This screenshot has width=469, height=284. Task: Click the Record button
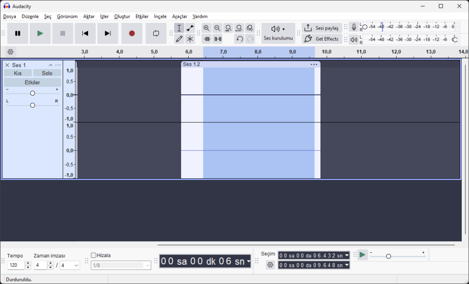[x=132, y=33]
